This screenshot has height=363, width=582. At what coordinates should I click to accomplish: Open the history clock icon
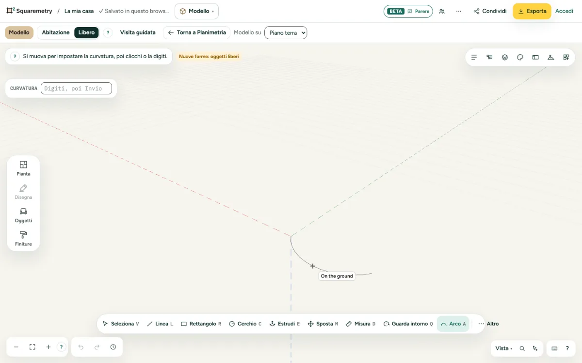pyautogui.click(x=113, y=347)
